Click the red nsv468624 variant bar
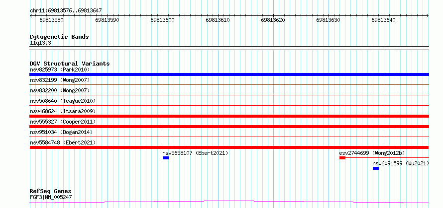 pyautogui.click(x=229, y=116)
